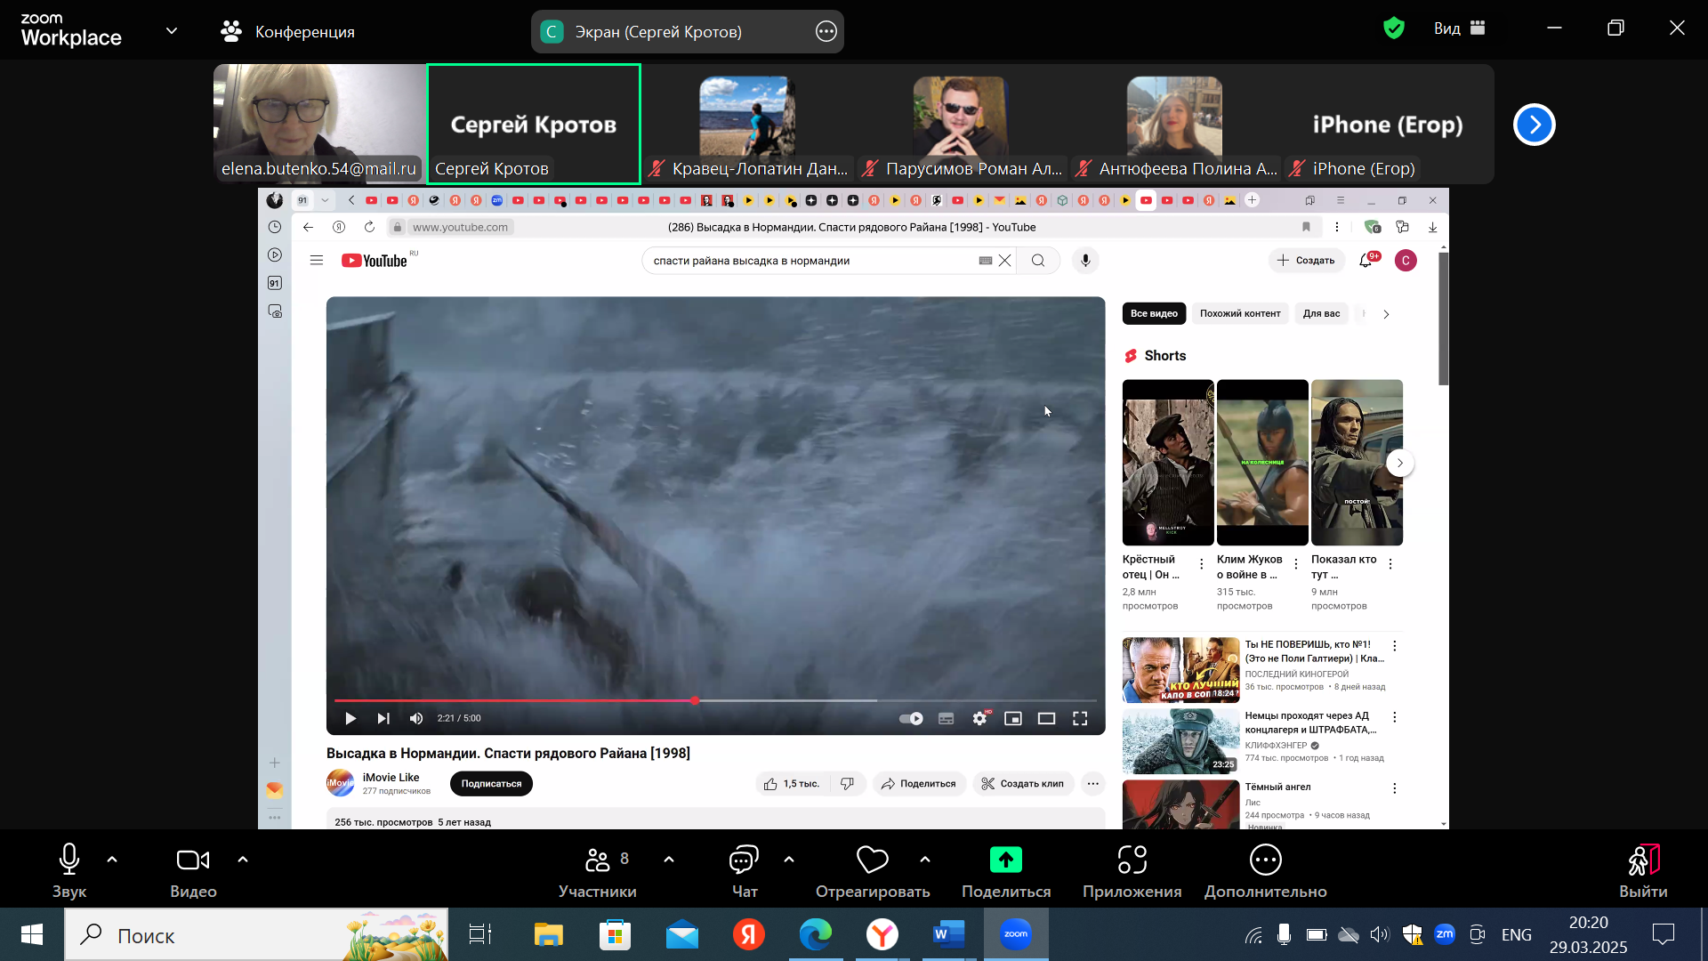Click the green security shield icon
This screenshot has height=961, width=1708.
[x=1394, y=28]
